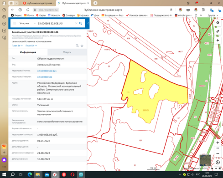
Task: Select the ruler measurement tool
Action: click(x=218, y=31)
